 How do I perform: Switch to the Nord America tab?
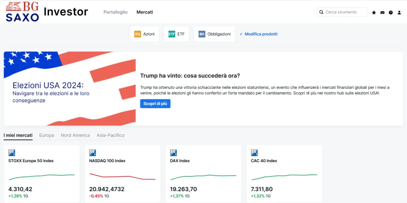(x=75, y=135)
